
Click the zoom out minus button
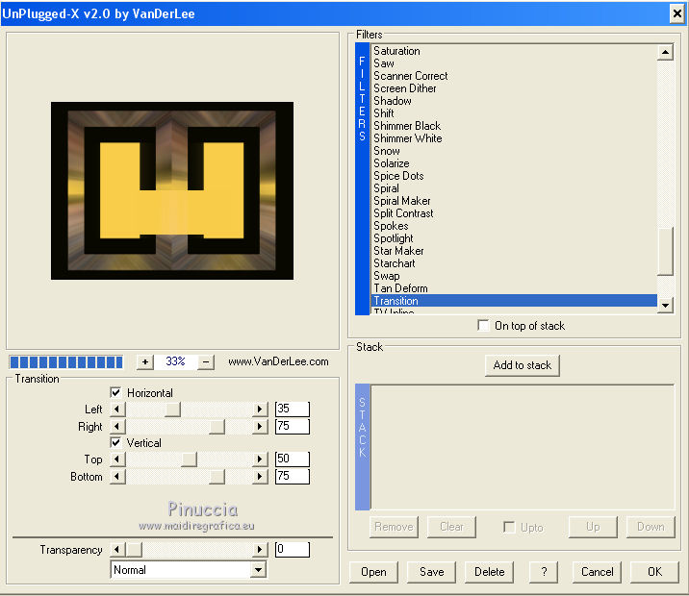(206, 362)
